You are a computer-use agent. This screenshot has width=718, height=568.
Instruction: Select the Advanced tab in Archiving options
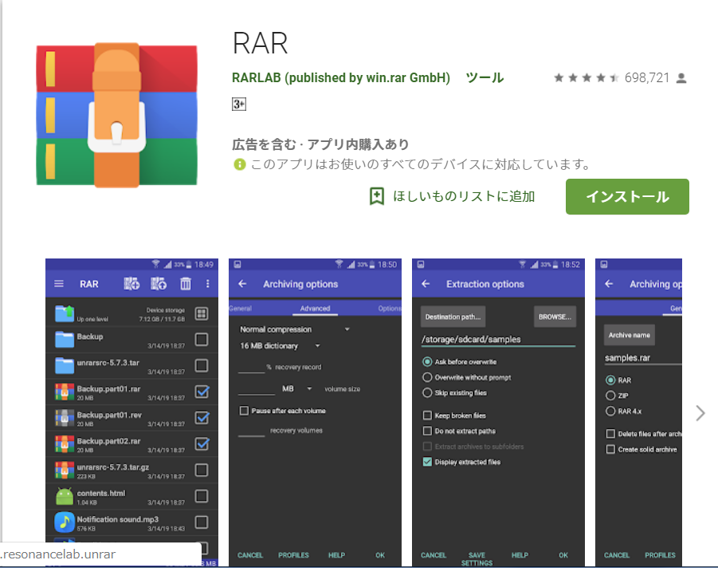pyautogui.click(x=315, y=309)
